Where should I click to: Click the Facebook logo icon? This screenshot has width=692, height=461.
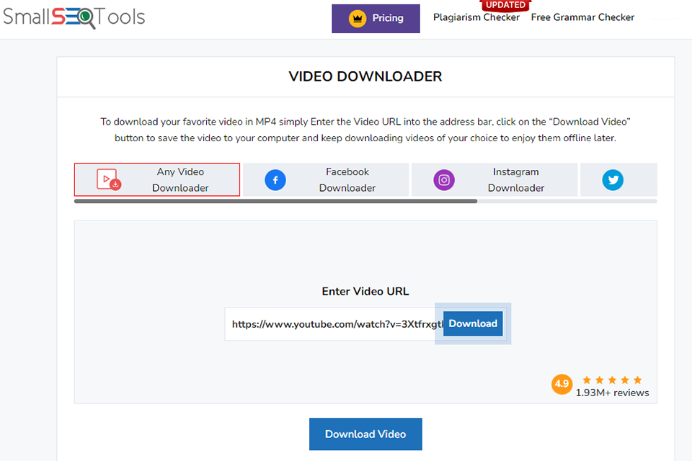[x=275, y=180]
